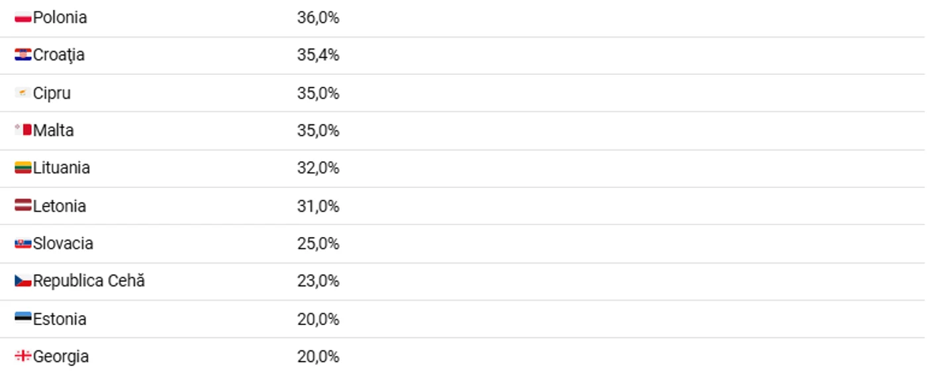Click the Malta flag icon
The height and width of the screenshot is (386, 927).
(23, 130)
